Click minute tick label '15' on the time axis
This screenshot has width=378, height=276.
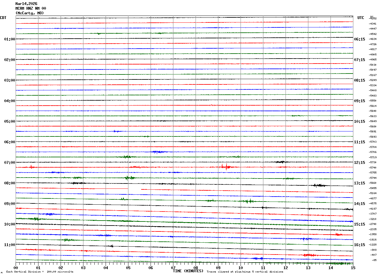coord(353,268)
